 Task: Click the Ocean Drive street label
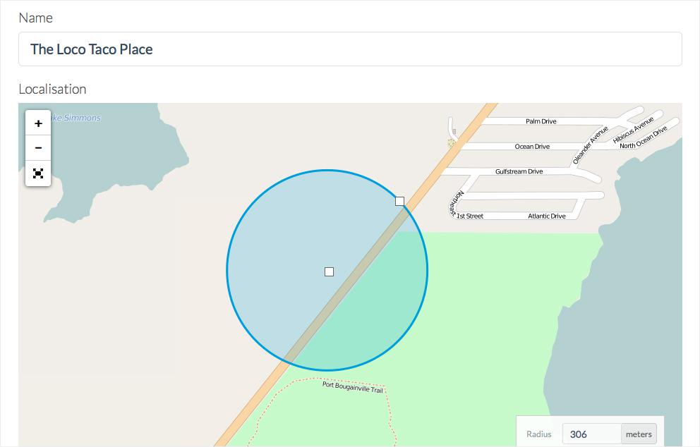[x=532, y=147]
